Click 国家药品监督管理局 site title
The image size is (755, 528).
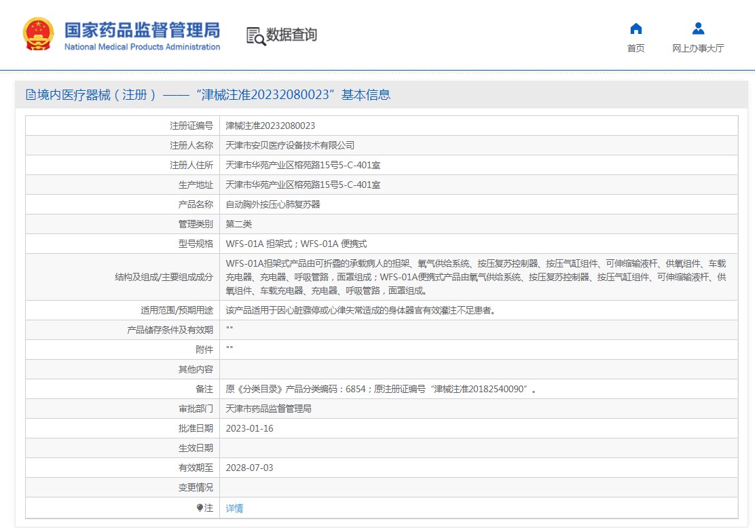coord(143,30)
